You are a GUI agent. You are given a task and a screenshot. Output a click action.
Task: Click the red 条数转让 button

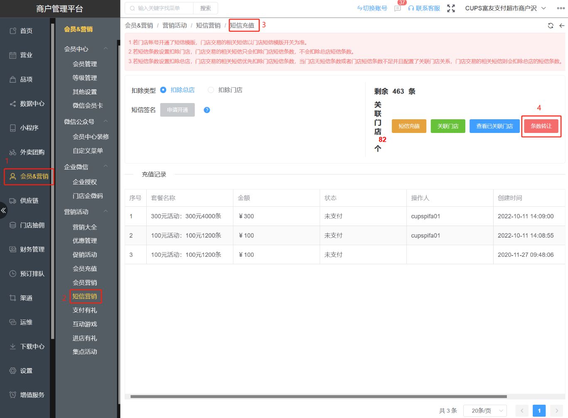541,126
